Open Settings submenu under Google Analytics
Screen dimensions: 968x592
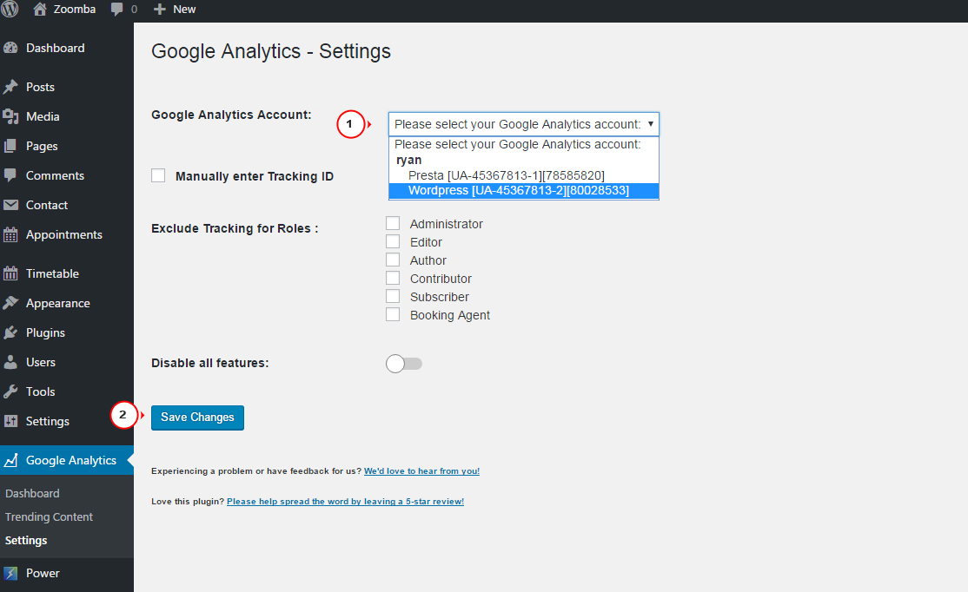point(26,540)
